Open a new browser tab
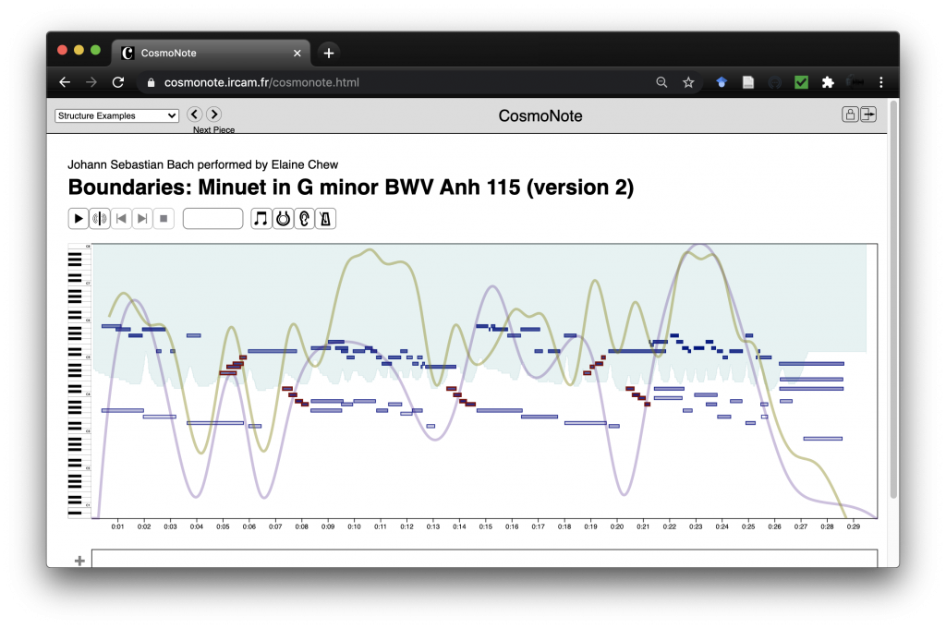 329,53
